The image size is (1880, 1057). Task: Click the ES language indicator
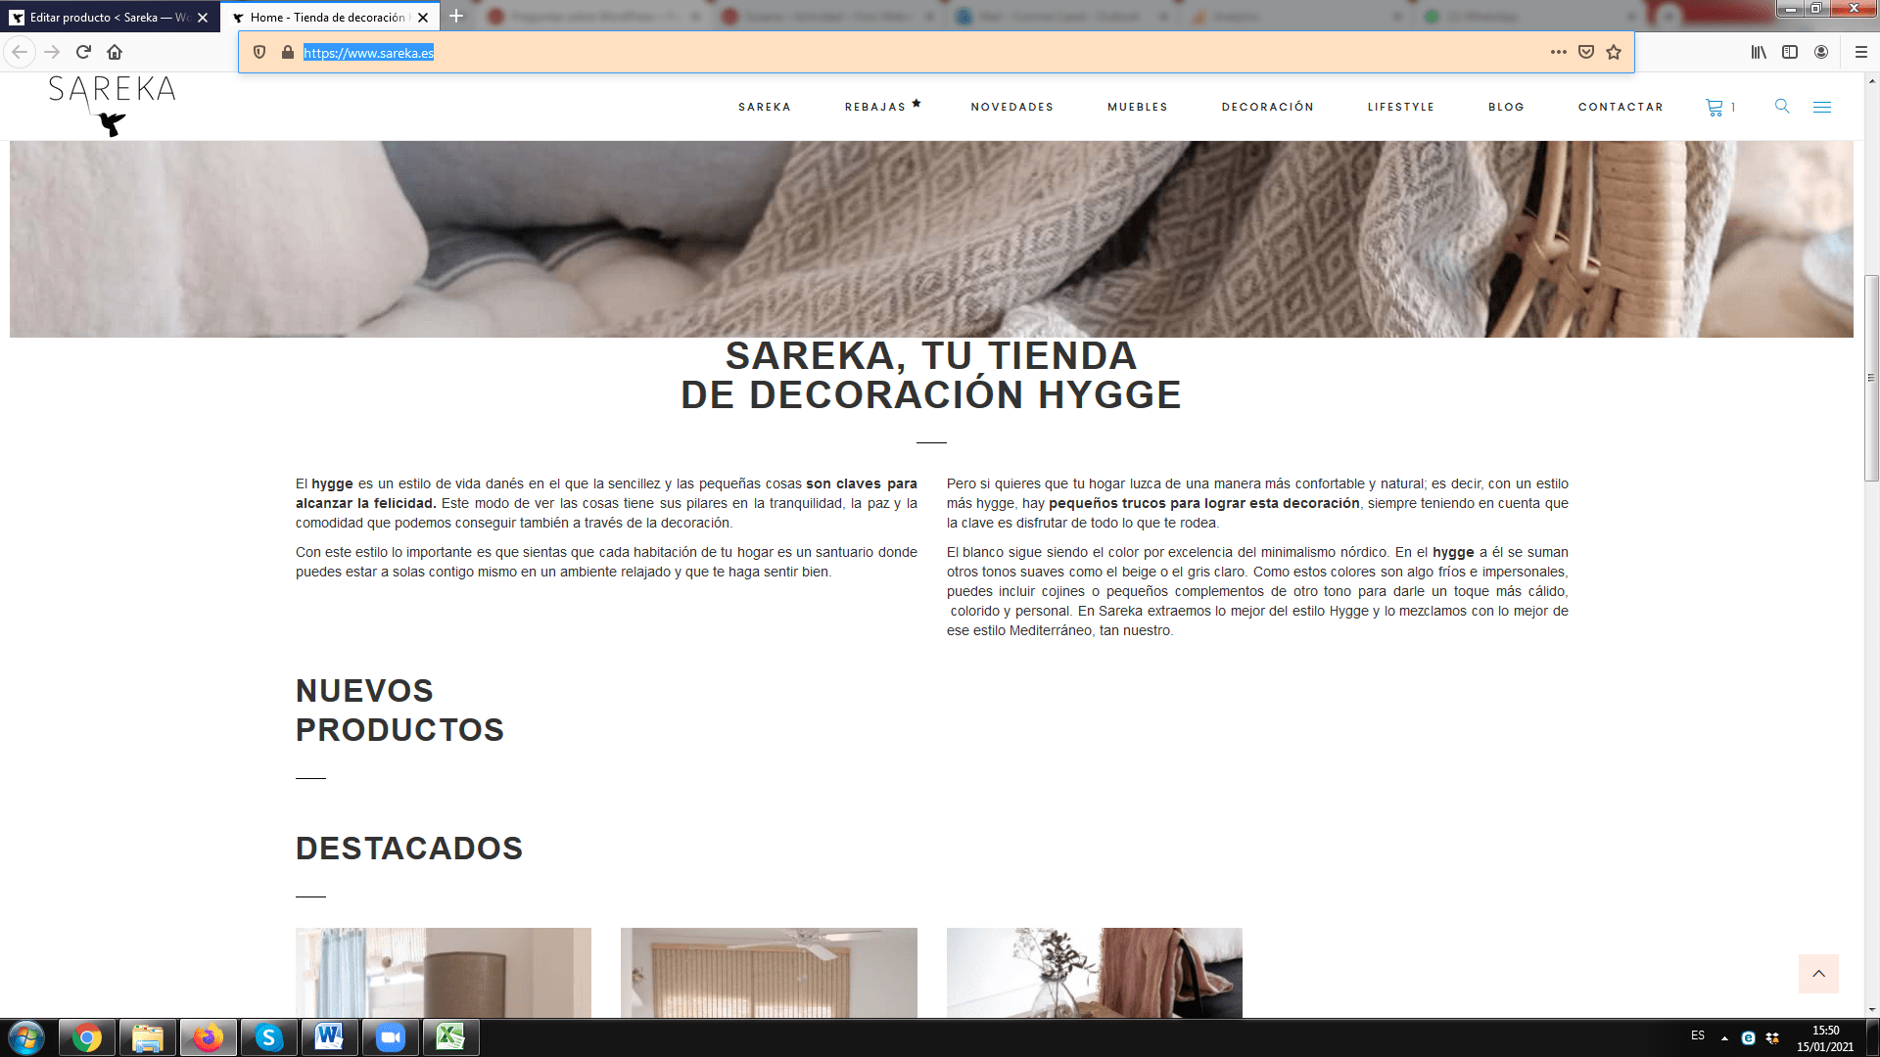coord(1698,1035)
